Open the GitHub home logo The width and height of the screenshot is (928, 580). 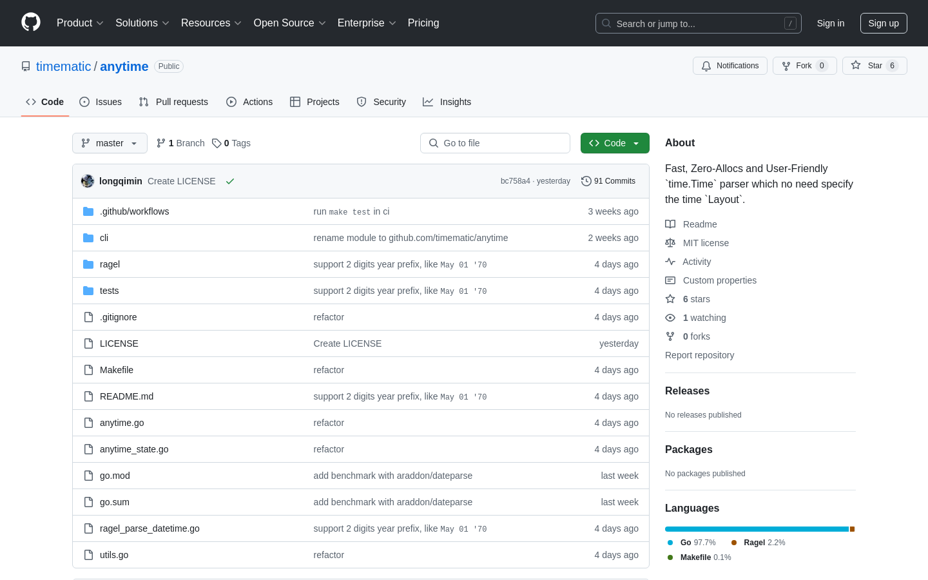pos(31,23)
